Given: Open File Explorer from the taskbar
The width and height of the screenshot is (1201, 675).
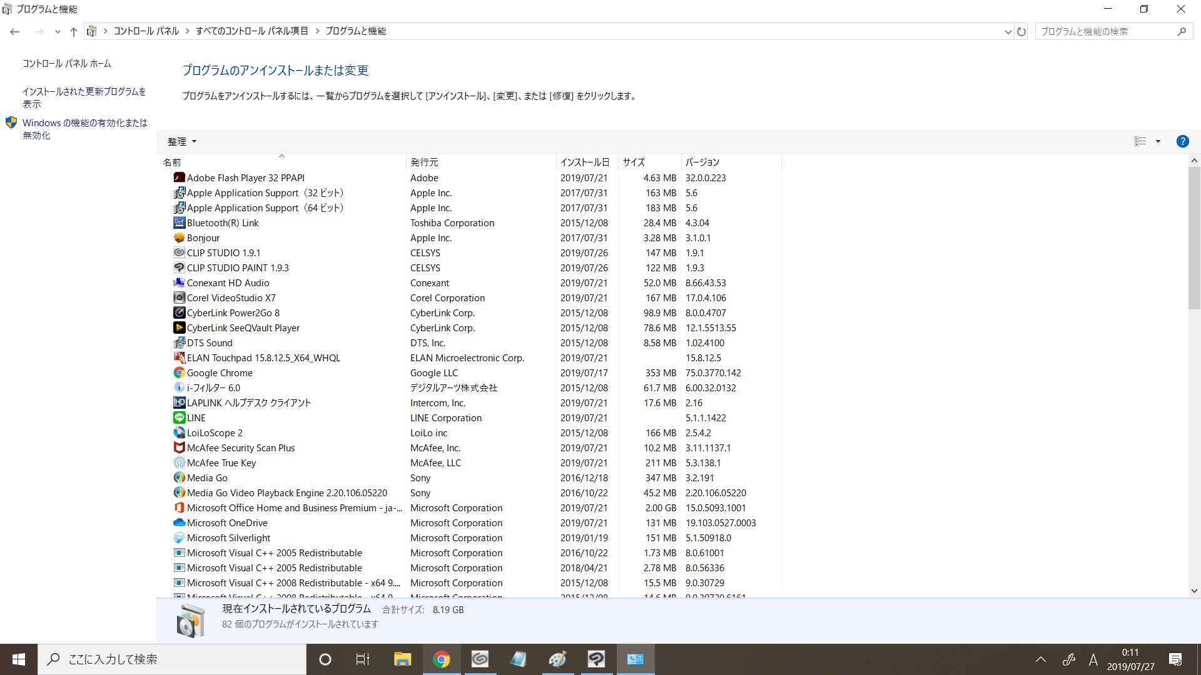Looking at the screenshot, I should [x=402, y=659].
